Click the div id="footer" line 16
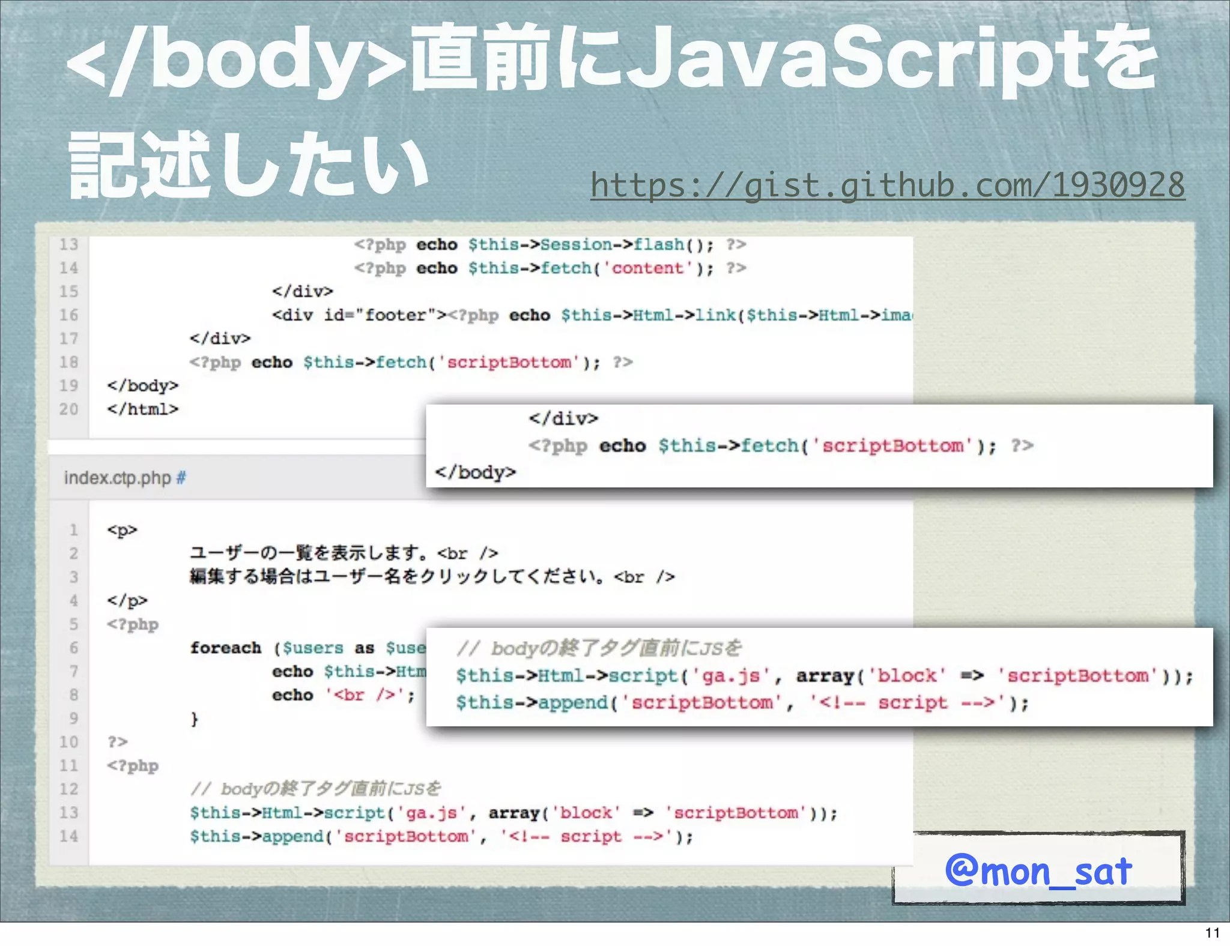This screenshot has height=946, width=1230. [x=592, y=315]
